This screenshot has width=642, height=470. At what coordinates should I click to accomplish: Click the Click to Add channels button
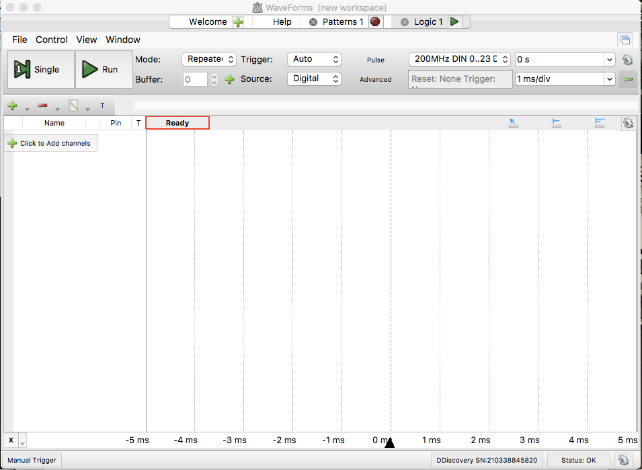tap(51, 143)
